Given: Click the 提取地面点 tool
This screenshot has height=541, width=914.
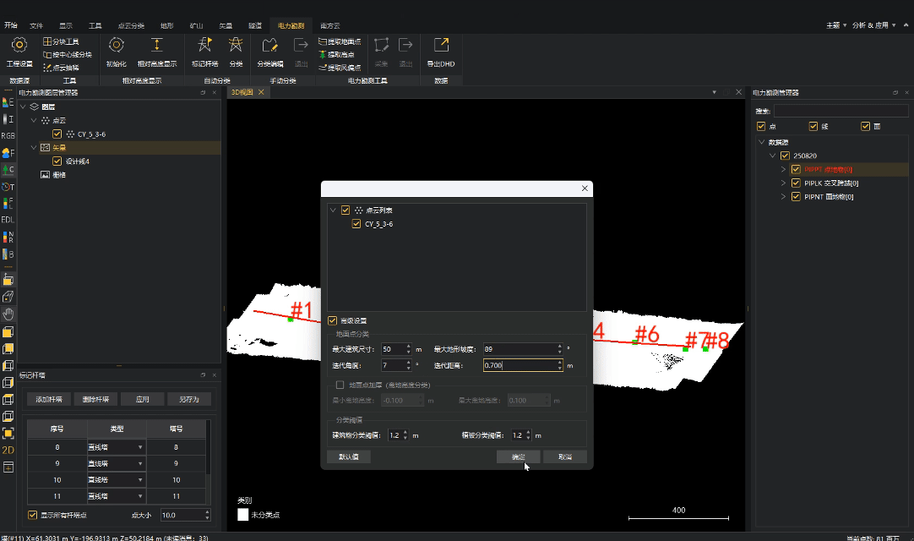Looking at the screenshot, I should pyautogui.click(x=340, y=41).
